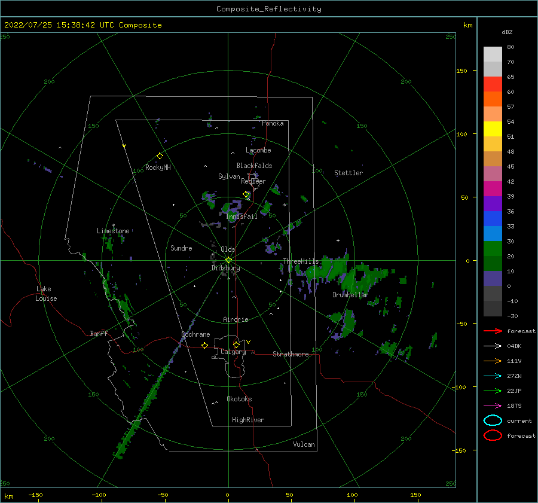Select the yellow 54 dBZ legend swatch
This screenshot has width=538, height=503.
(493, 129)
